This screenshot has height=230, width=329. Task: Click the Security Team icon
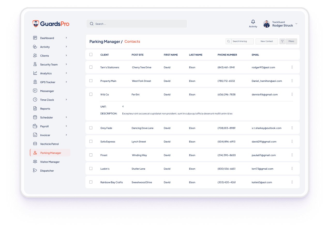35,64
